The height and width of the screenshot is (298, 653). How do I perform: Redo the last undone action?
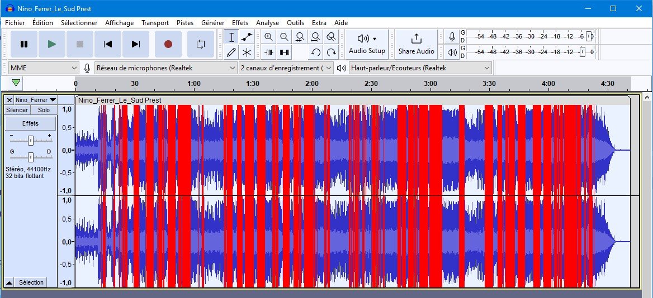[x=332, y=52]
